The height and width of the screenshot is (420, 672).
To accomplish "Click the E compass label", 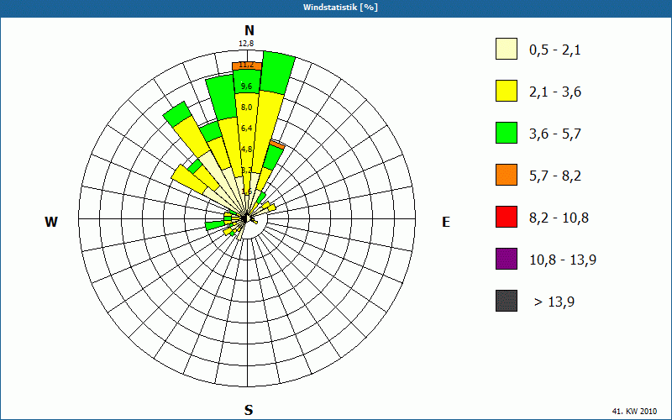I will coord(446,222).
